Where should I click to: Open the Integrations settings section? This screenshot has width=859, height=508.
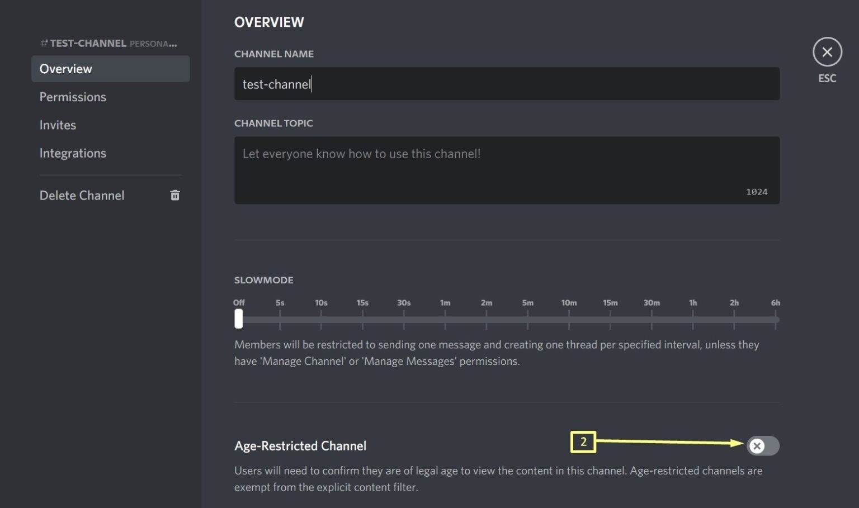pos(73,153)
